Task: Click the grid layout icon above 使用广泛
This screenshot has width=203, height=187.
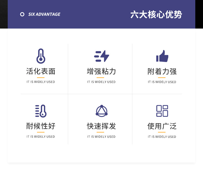Action: click(162, 111)
